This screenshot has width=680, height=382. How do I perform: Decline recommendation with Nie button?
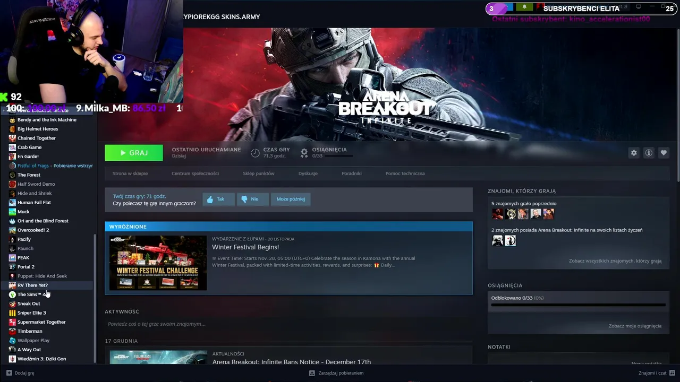(252, 199)
